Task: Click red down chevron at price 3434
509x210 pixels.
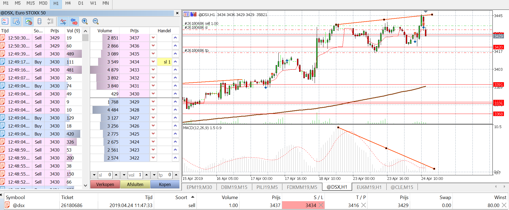Action: (x=153, y=62)
